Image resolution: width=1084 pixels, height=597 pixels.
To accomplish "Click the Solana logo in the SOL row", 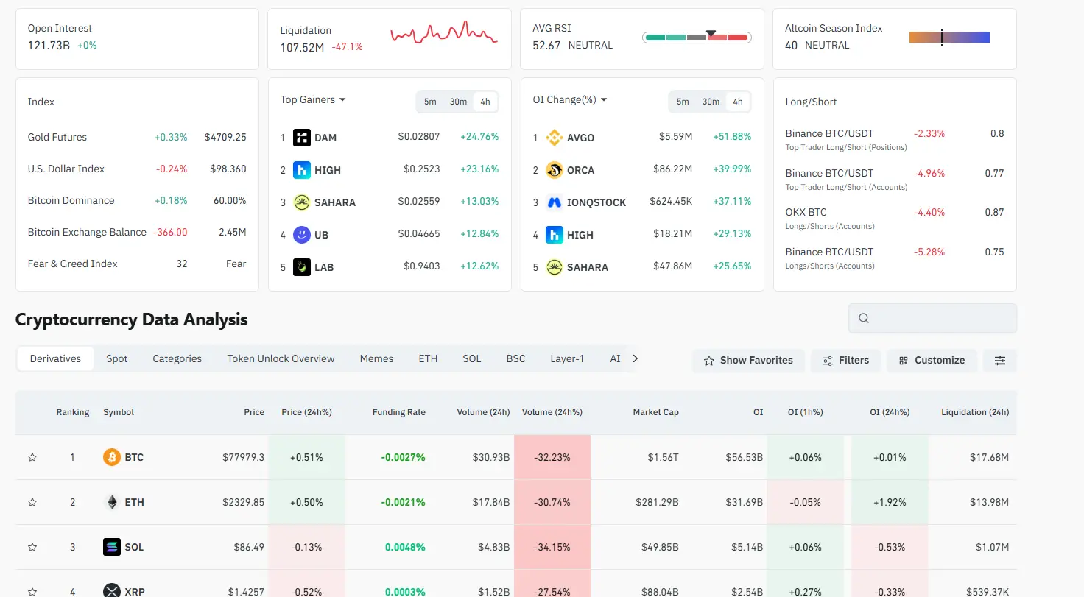I will pyautogui.click(x=112, y=547).
